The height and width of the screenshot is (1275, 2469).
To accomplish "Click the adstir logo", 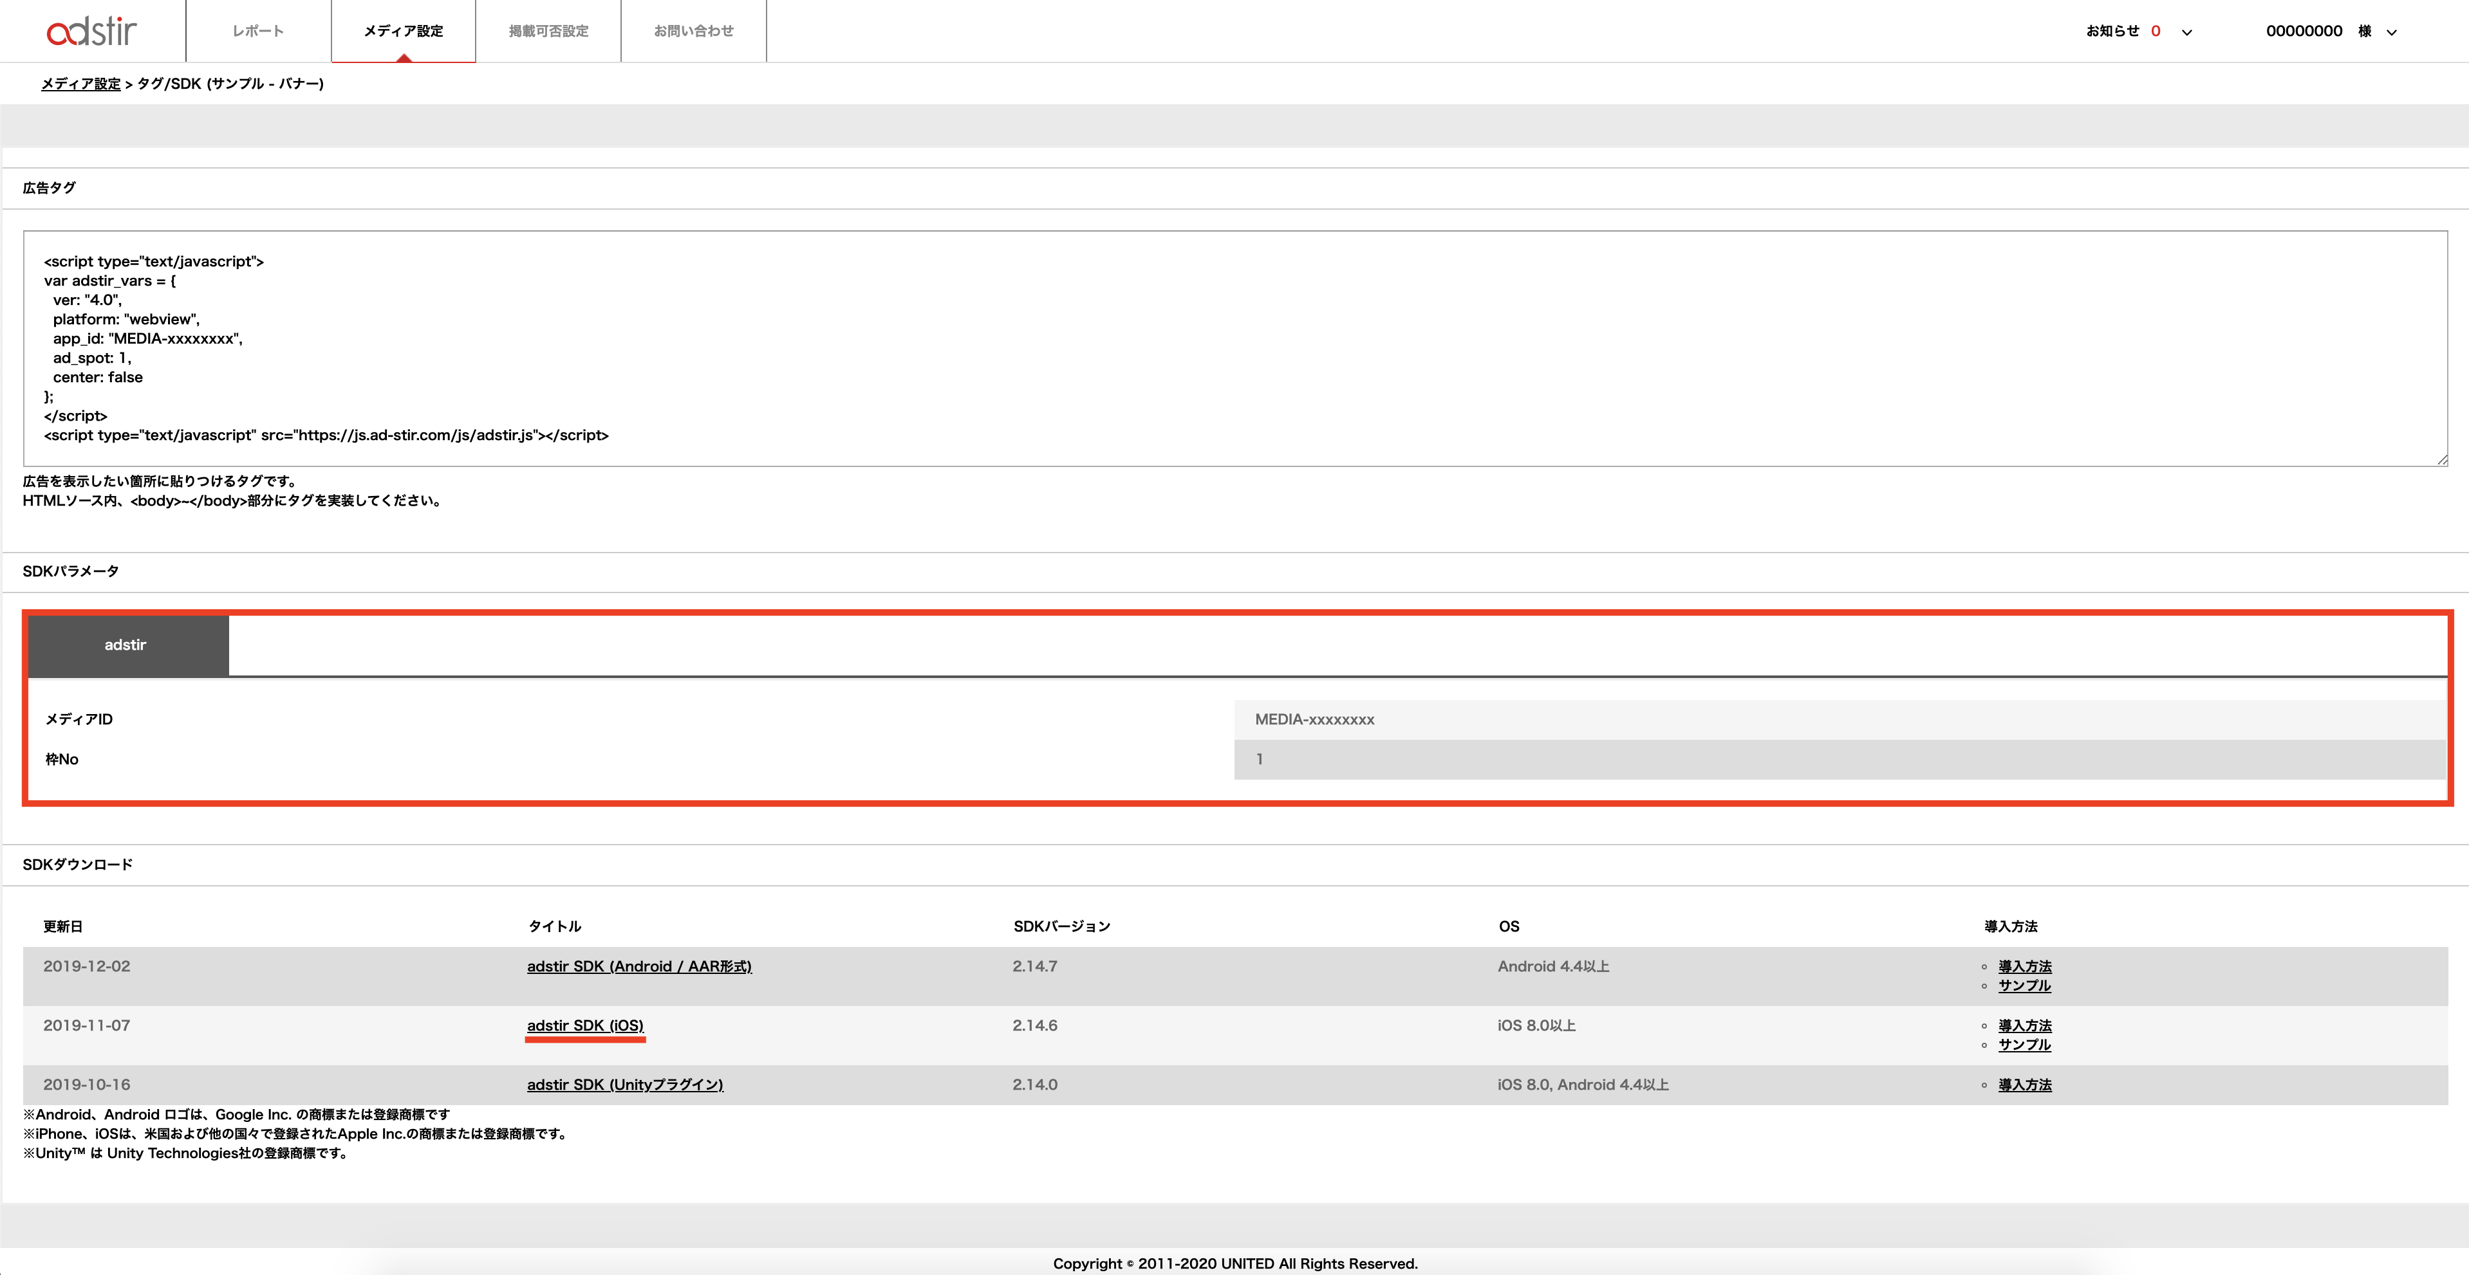I will coord(92,31).
